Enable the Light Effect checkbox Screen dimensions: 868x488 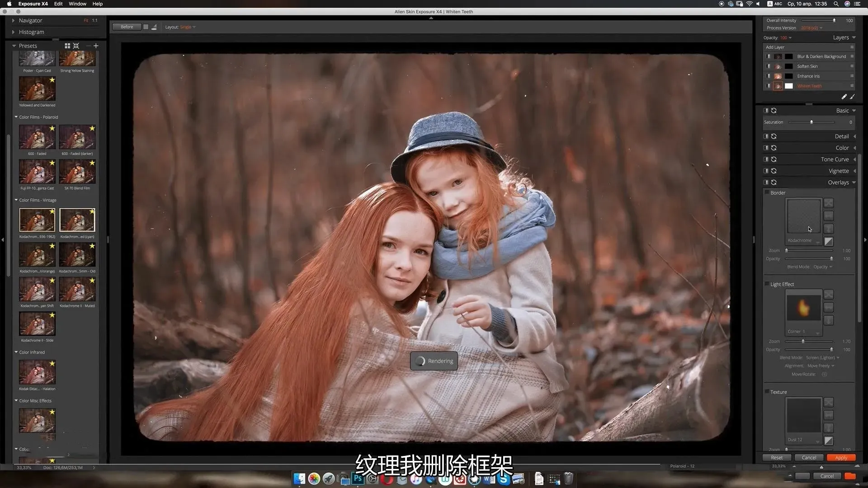coord(767,284)
